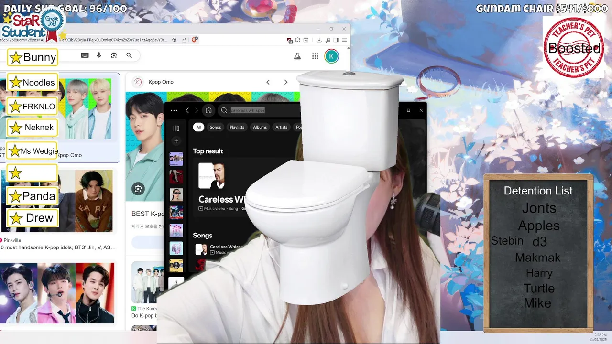
Task: Toggle browser sidebar panel icon
Action: point(336,40)
